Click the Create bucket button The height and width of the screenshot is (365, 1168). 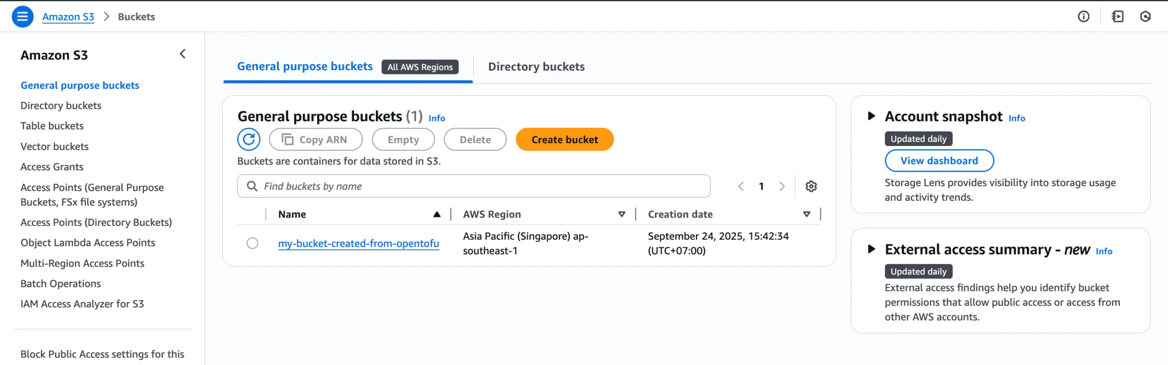pyautogui.click(x=564, y=140)
